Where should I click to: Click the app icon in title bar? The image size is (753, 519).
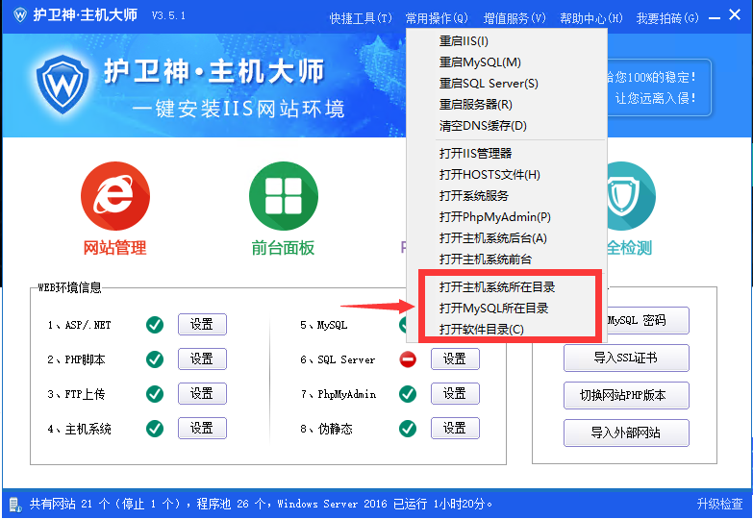click(16, 16)
